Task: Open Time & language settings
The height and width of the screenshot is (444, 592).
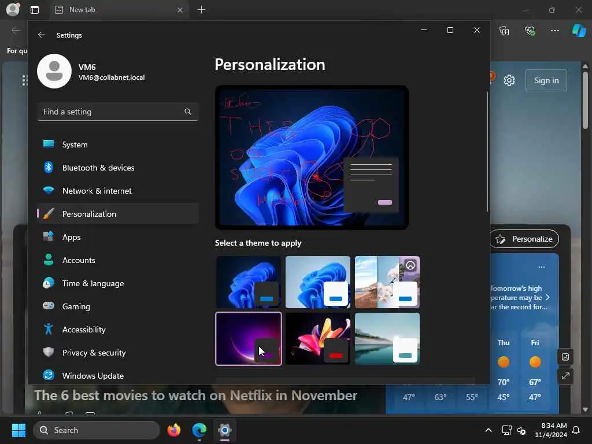Action: click(118, 283)
